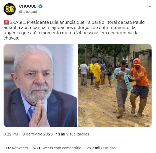Open the flood rescue photo
This screenshot has width=156, height=153.
coord(115,86)
